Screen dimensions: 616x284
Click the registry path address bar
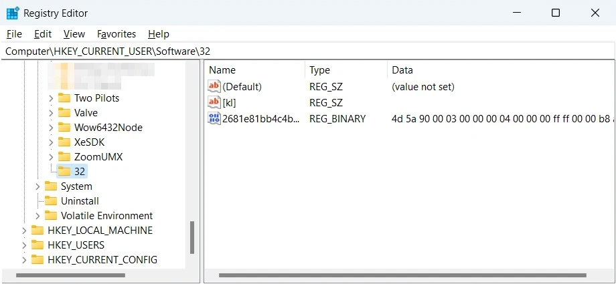[308, 51]
